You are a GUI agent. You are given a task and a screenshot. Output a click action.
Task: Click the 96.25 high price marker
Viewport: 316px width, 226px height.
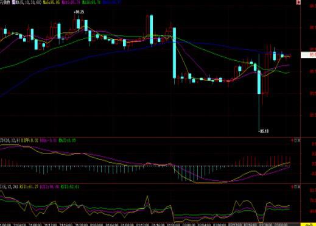click(x=79, y=12)
